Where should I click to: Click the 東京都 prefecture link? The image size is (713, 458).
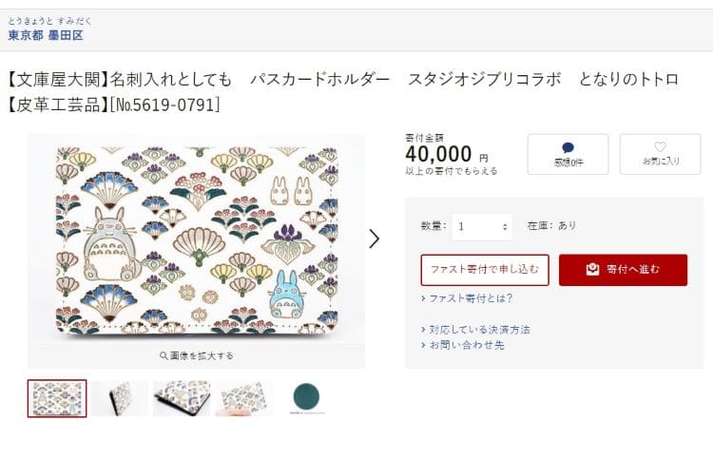point(25,35)
